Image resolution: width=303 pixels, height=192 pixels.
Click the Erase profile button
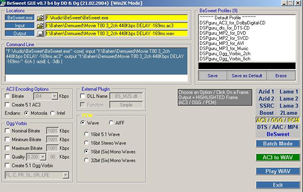tap(281, 76)
